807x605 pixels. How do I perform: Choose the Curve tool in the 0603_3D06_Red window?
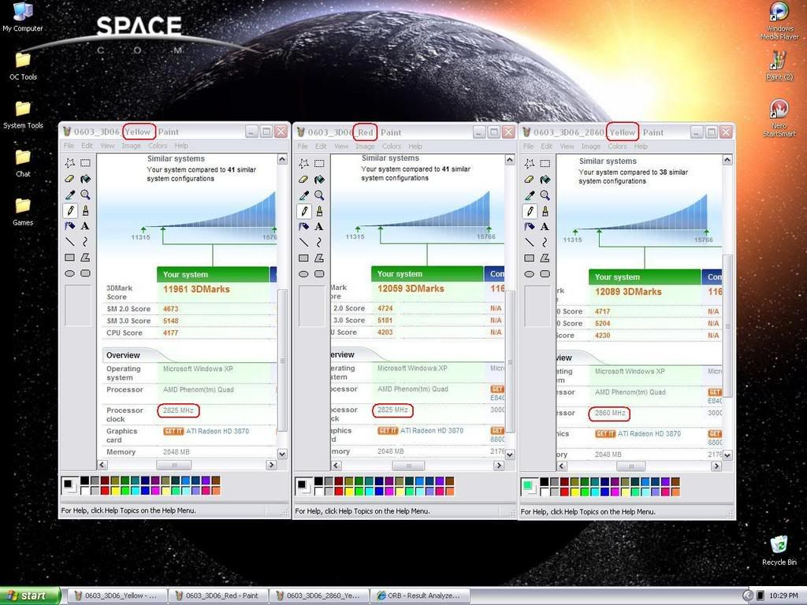click(x=320, y=243)
